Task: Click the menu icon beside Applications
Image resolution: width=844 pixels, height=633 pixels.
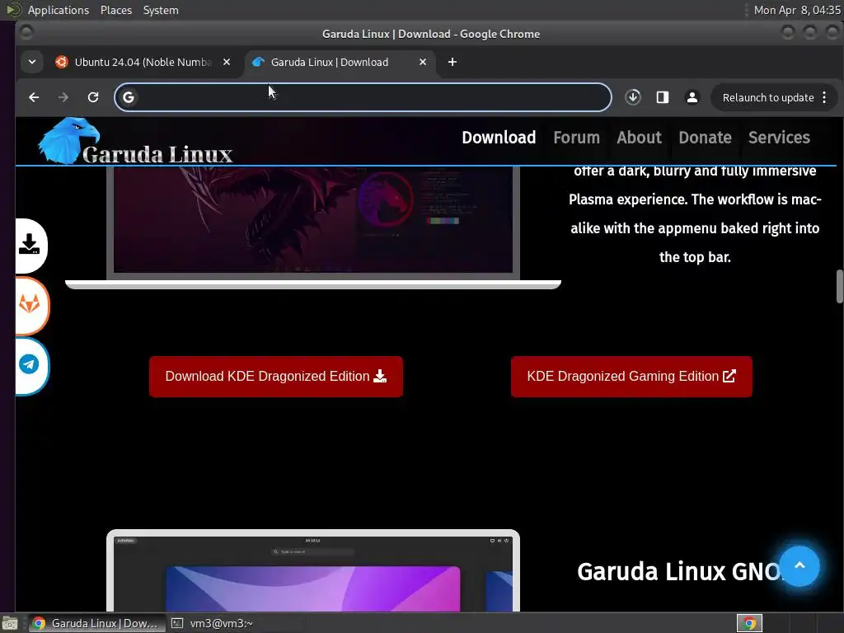Action: pyautogui.click(x=13, y=10)
